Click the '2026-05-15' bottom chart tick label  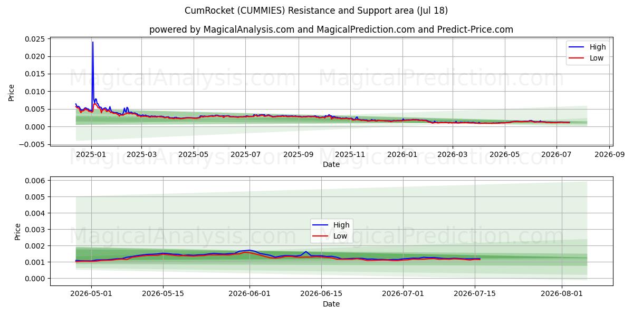[x=163, y=294]
